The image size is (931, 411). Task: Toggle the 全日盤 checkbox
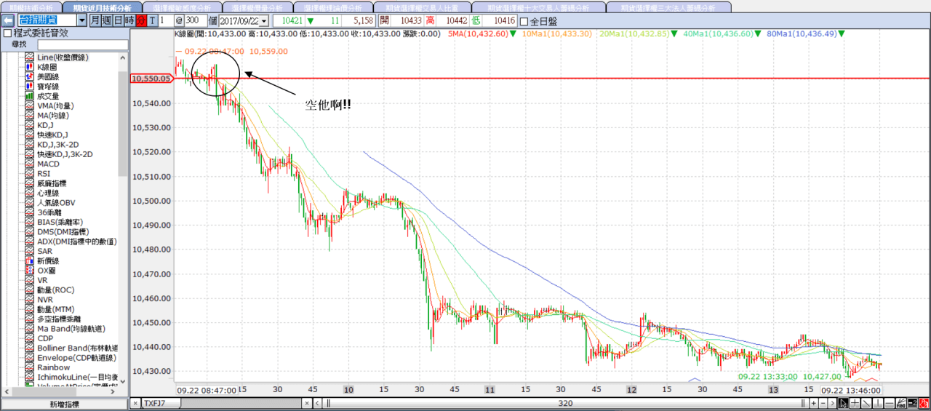point(524,22)
